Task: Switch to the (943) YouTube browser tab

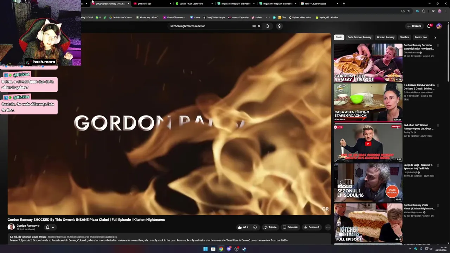Action: (x=153, y=4)
